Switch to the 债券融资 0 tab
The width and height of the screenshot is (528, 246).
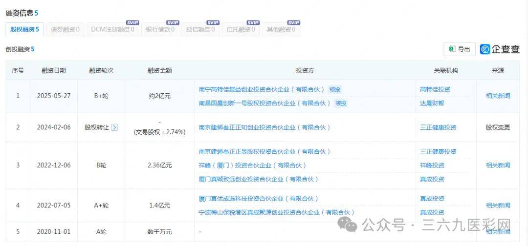[x=65, y=30]
